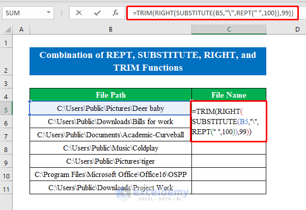Select the empty File Name cell beside tiger

pyautogui.click(x=229, y=161)
